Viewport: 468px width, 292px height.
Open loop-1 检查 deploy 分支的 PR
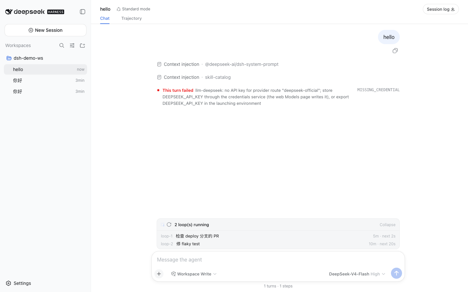(278, 236)
